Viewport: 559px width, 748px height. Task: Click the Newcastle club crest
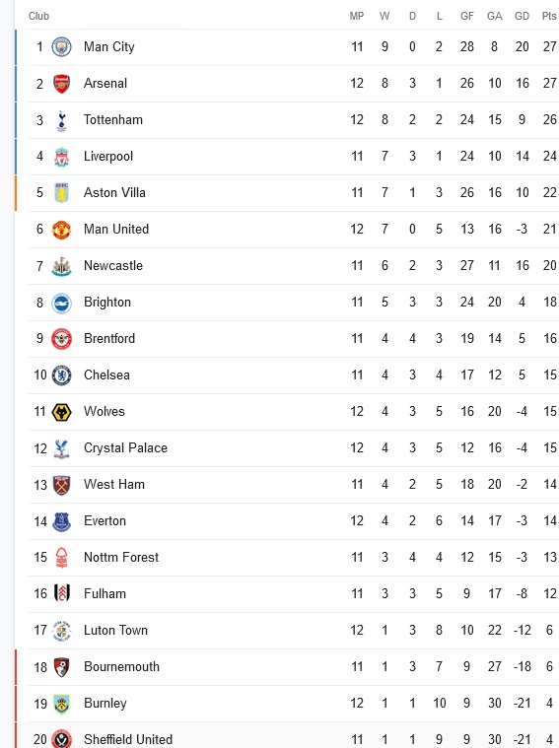(61, 266)
